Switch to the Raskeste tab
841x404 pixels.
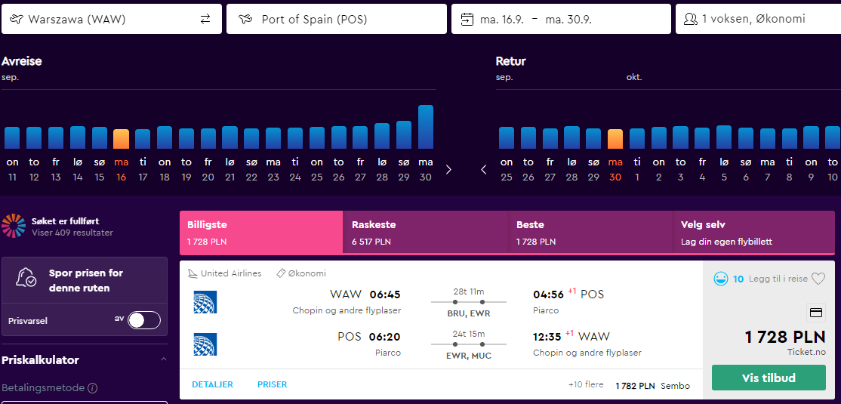[425, 233]
